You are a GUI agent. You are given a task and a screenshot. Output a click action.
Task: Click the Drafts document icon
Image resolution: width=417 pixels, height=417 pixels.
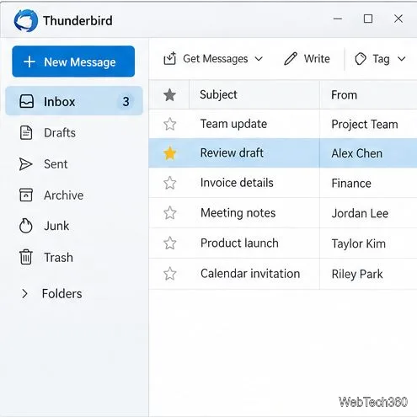(x=26, y=132)
